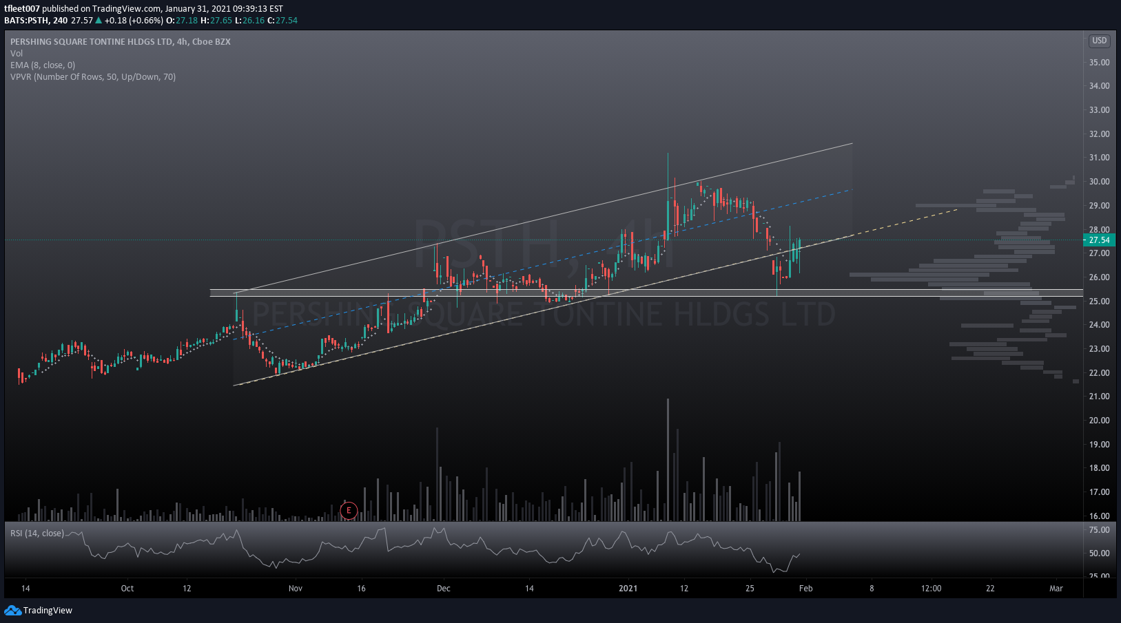Screen dimensions: 1121x623
Task: Click the current price label 27.54
Action: [x=1099, y=240]
